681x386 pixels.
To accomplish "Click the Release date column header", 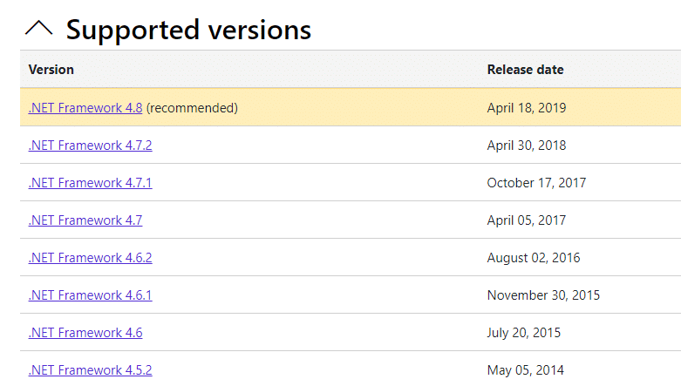I will (525, 70).
